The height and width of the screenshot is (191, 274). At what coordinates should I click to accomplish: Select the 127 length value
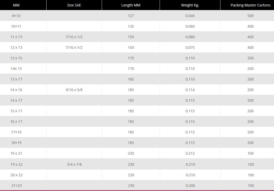pos(131,16)
